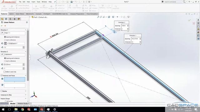200x112 pixels.
Task: Adjust Direction 2 instances stepper
Action: (x=24, y=68)
